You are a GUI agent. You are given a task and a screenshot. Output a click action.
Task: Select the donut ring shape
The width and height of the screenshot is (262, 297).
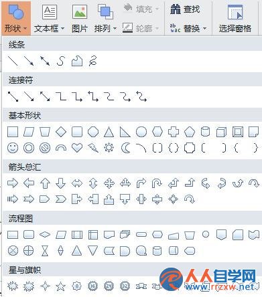click(29, 148)
